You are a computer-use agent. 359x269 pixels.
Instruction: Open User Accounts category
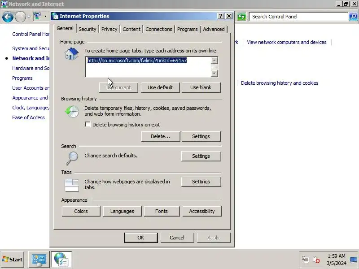click(31, 88)
